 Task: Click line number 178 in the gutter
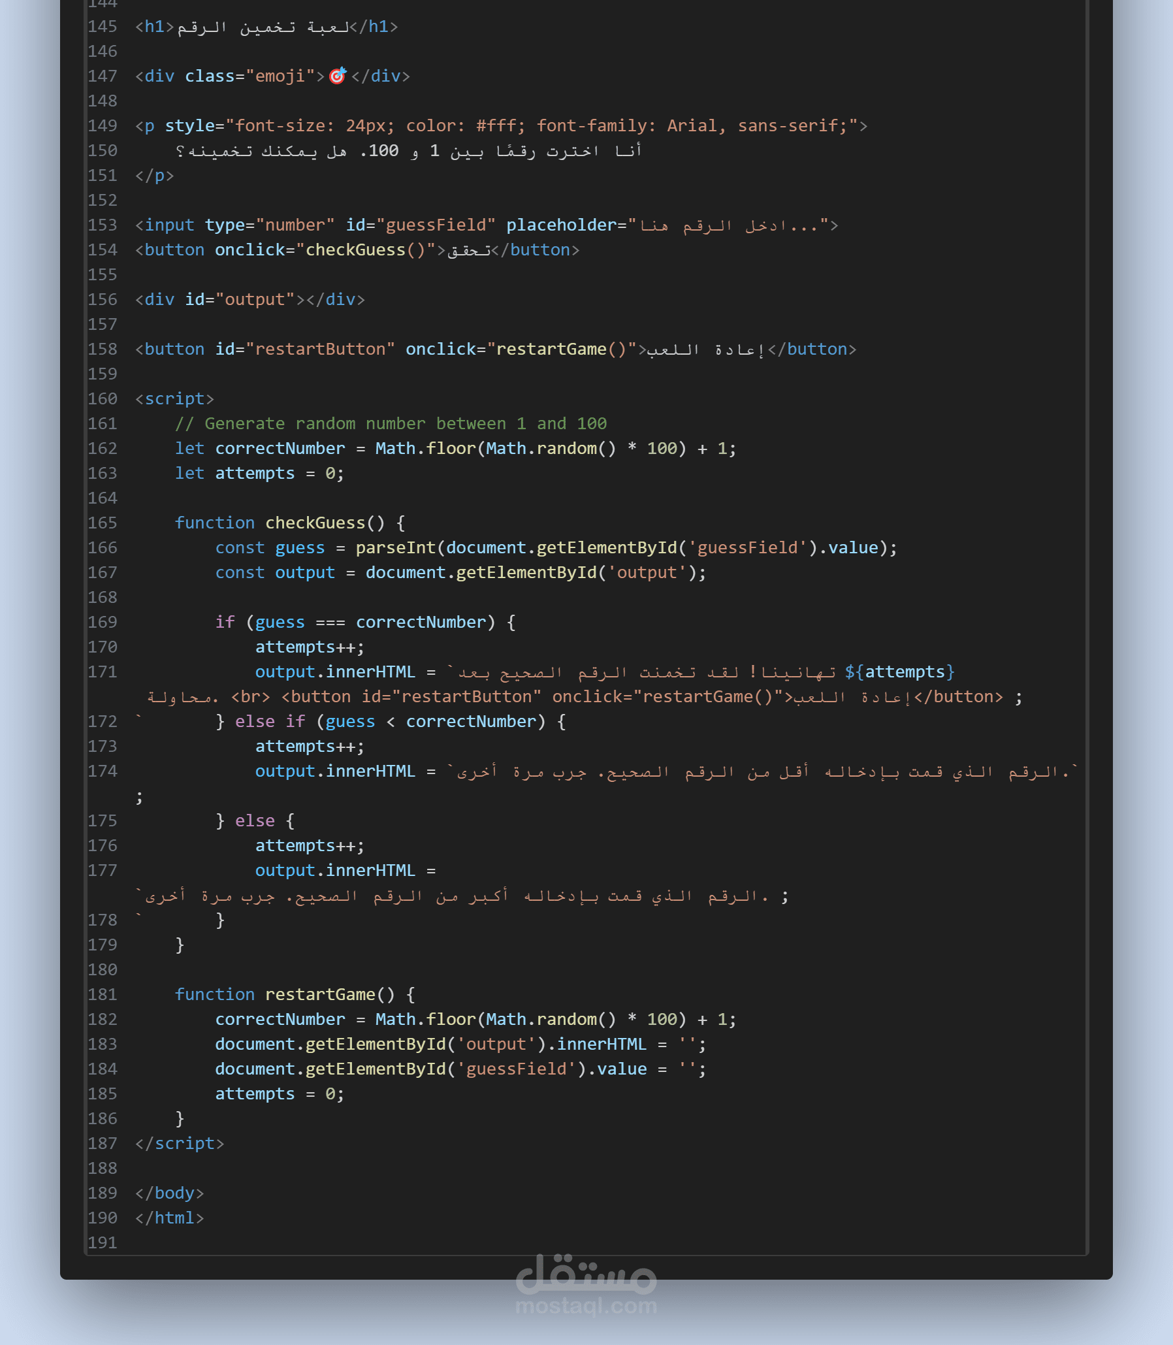(103, 920)
